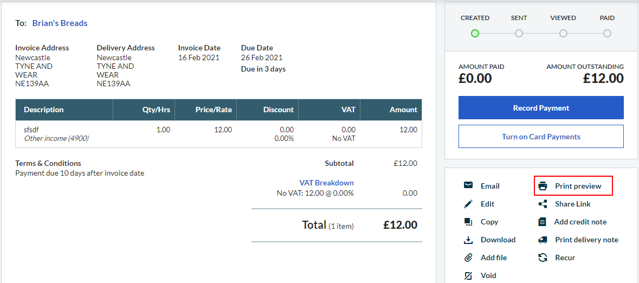Select the Viewed status circle
This screenshot has height=283, width=639.
(x=563, y=34)
